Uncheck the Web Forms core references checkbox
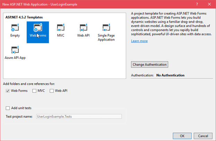This screenshot has width=216, height=141. click(8, 91)
